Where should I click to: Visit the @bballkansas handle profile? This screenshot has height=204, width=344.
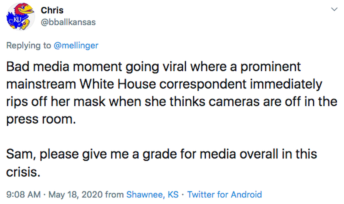(x=68, y=22)
